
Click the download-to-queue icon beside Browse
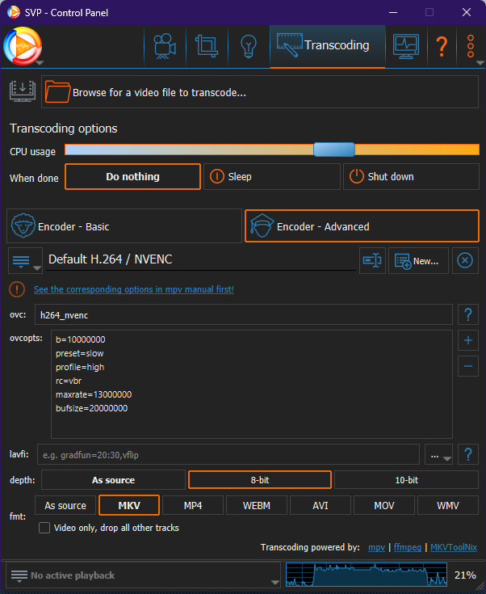pyautogui.click(x=22, y=91)
